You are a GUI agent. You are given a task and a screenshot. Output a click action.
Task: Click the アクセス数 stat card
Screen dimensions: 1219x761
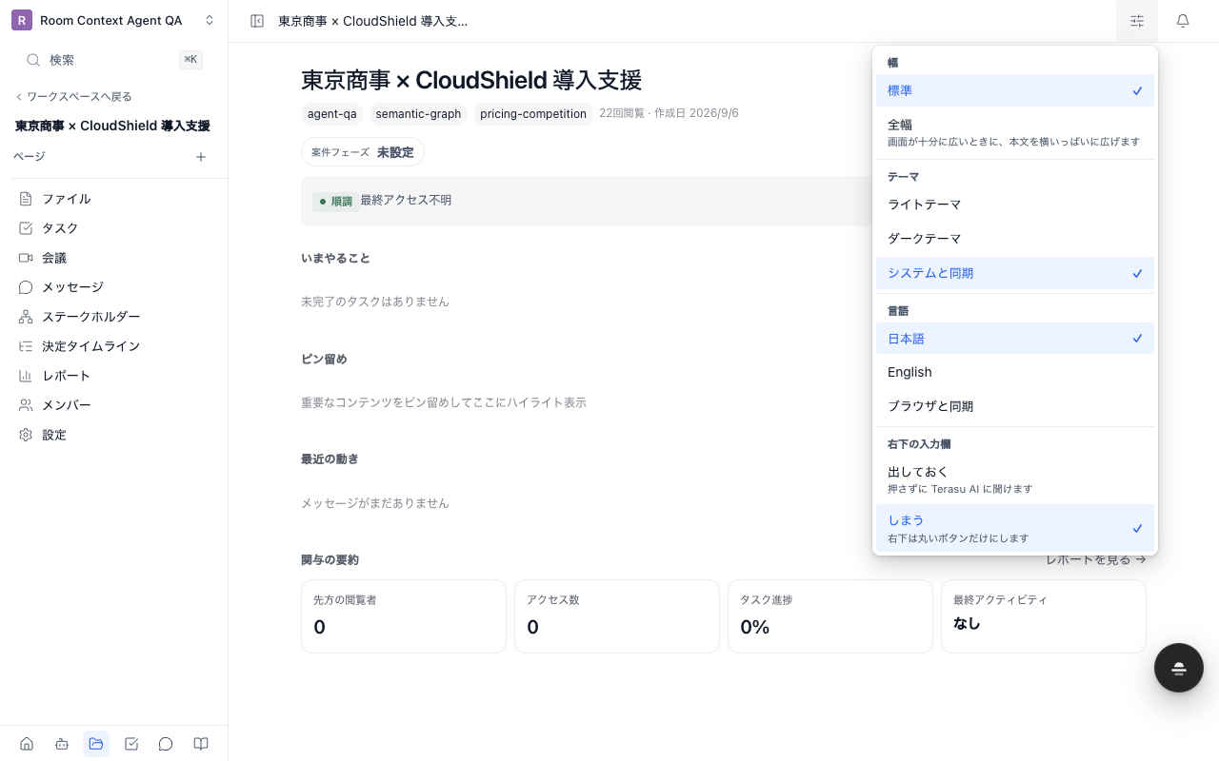[x=617, y=616]
